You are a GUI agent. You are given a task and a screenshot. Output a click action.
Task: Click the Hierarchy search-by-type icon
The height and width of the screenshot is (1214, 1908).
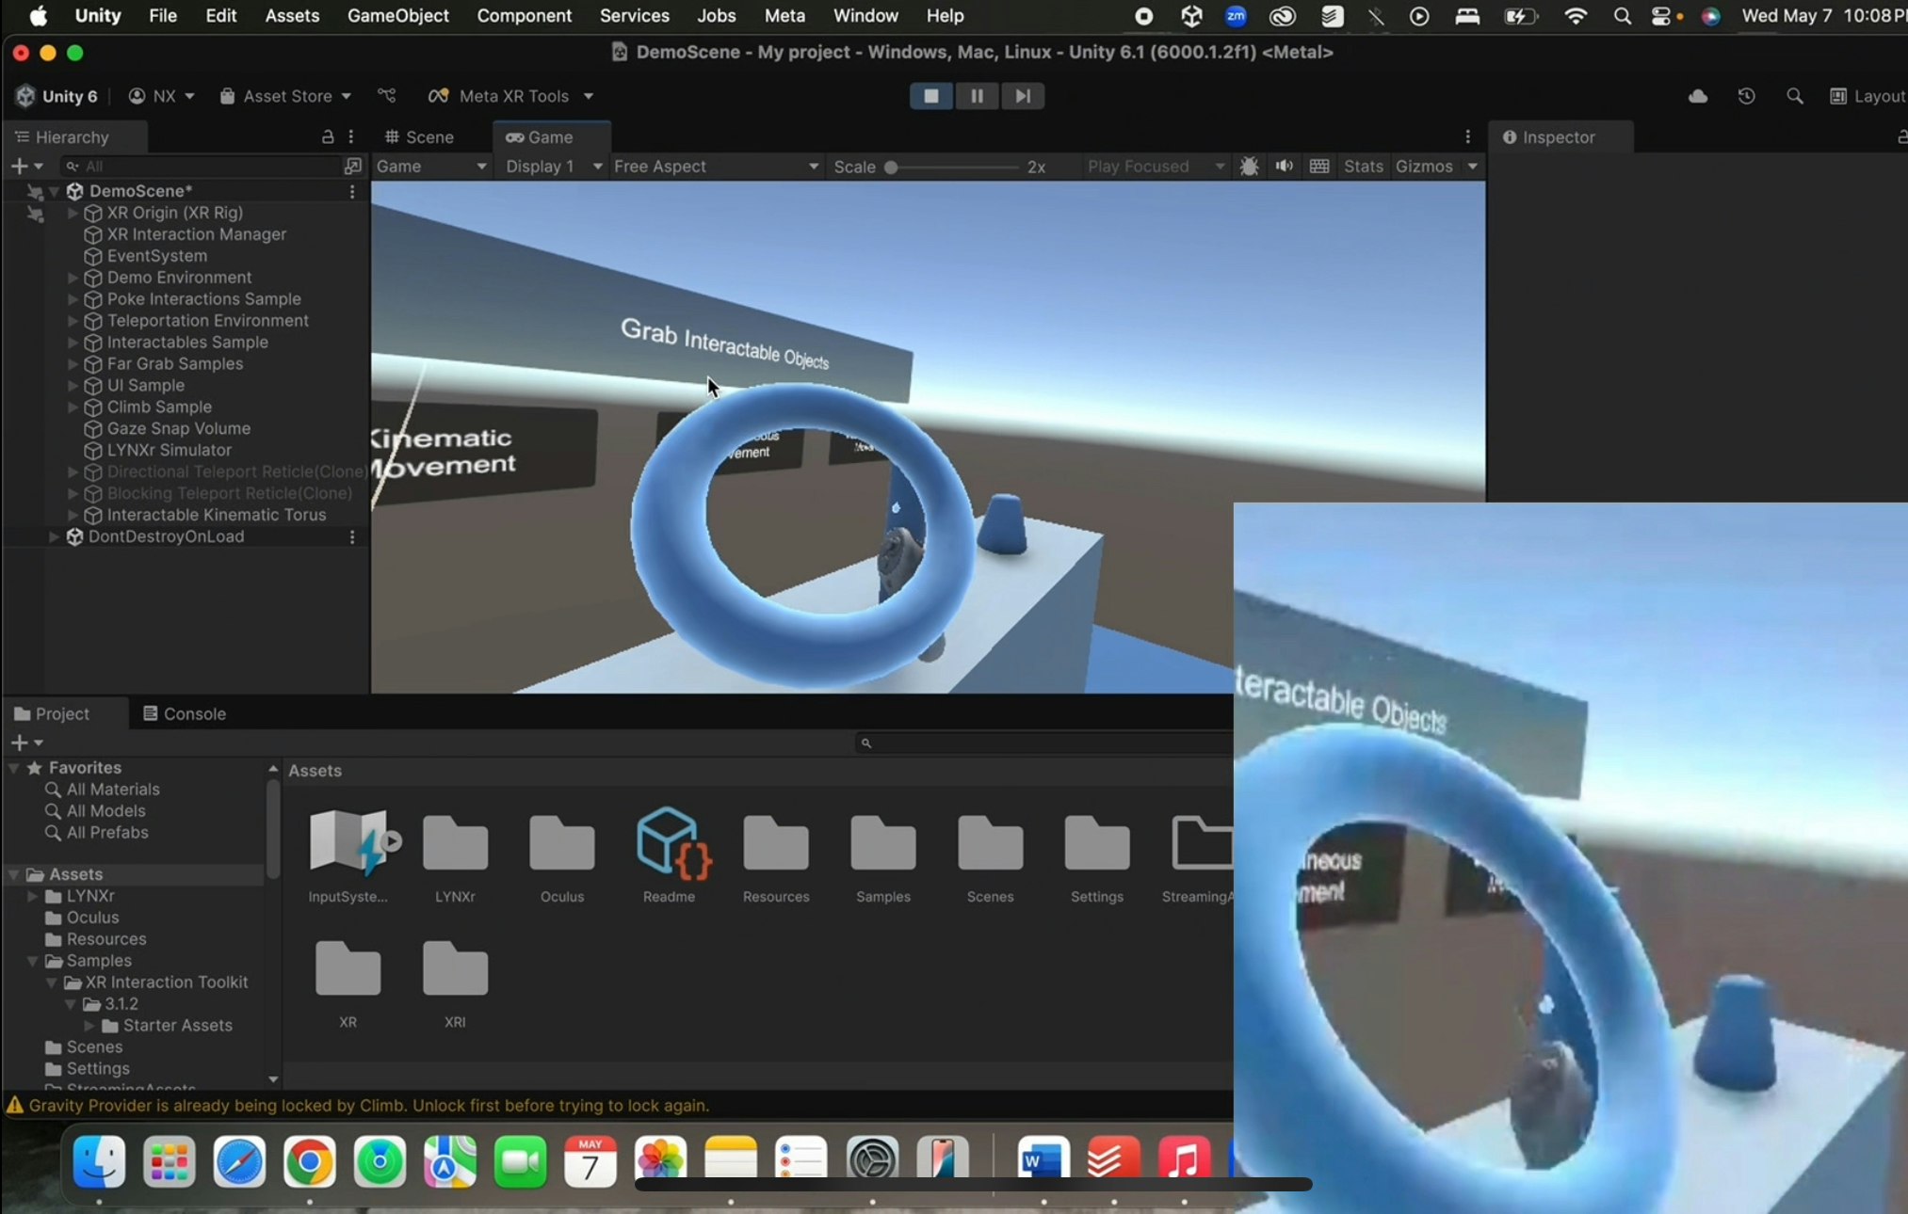[x=353, y=166]
